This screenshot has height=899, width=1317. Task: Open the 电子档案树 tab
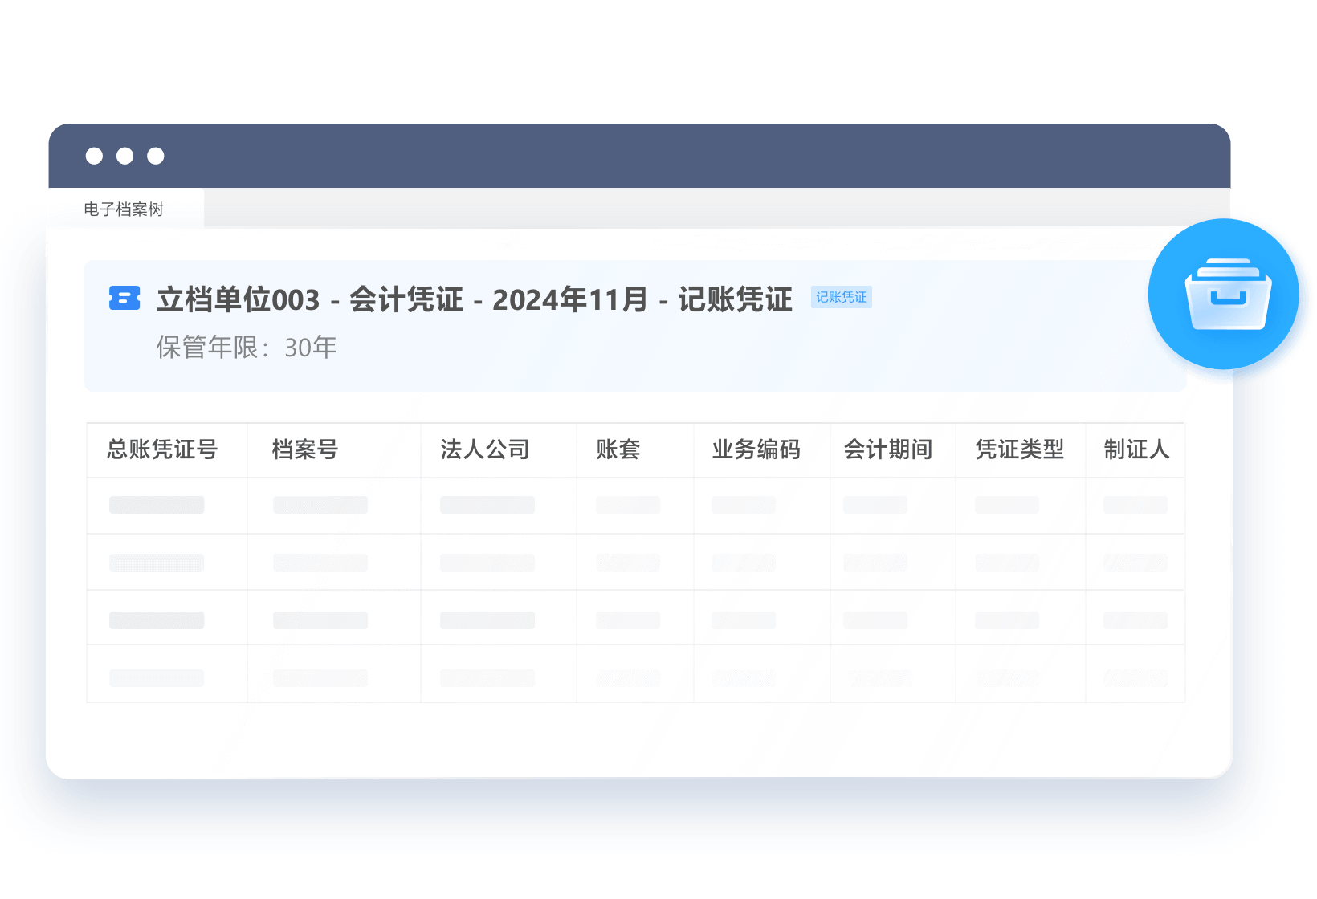coord(124,209)
